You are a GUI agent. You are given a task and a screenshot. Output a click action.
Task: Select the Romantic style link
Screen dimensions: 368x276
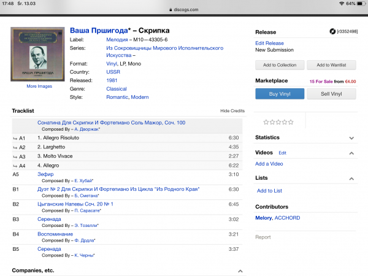(117, 97)
